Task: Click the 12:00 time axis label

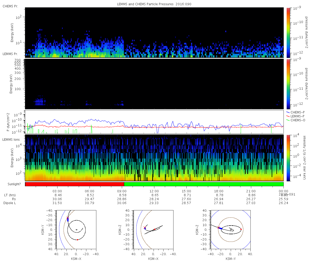Action: [x=154, y=191]
